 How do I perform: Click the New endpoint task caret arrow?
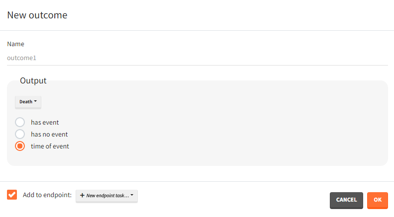click(132, 195)
